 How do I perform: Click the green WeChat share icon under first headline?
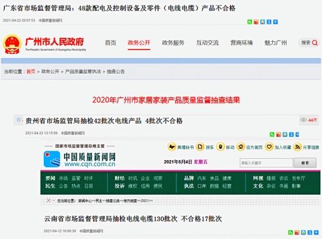249,22
